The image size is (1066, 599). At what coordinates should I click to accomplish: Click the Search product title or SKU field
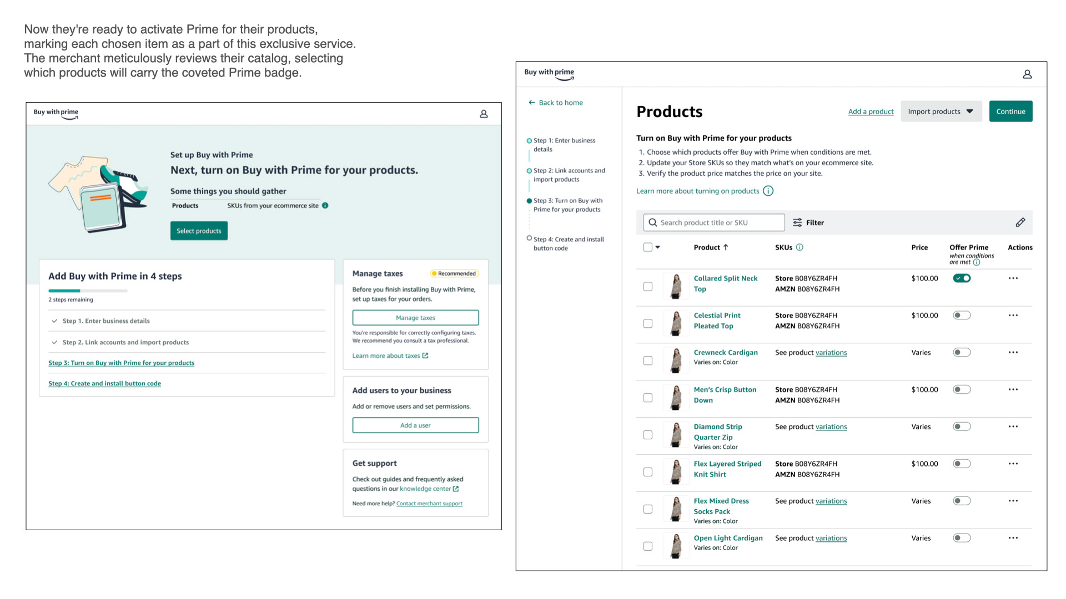click(714, 222)
